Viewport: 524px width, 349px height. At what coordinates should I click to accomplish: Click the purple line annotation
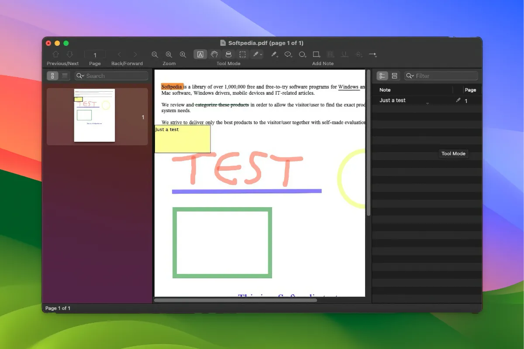point(247,191)
